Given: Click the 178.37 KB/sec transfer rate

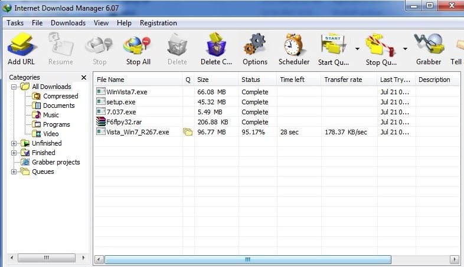Looking at the screenshot, I should [x=345, y=132].
